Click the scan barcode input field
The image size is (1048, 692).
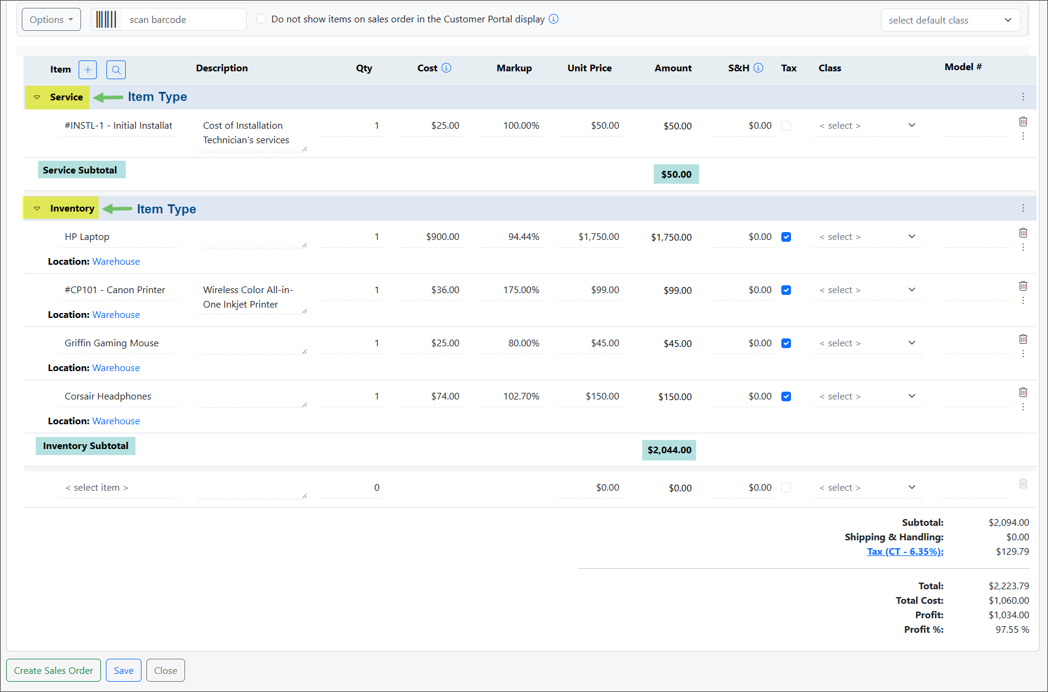(x=184, y=19)
